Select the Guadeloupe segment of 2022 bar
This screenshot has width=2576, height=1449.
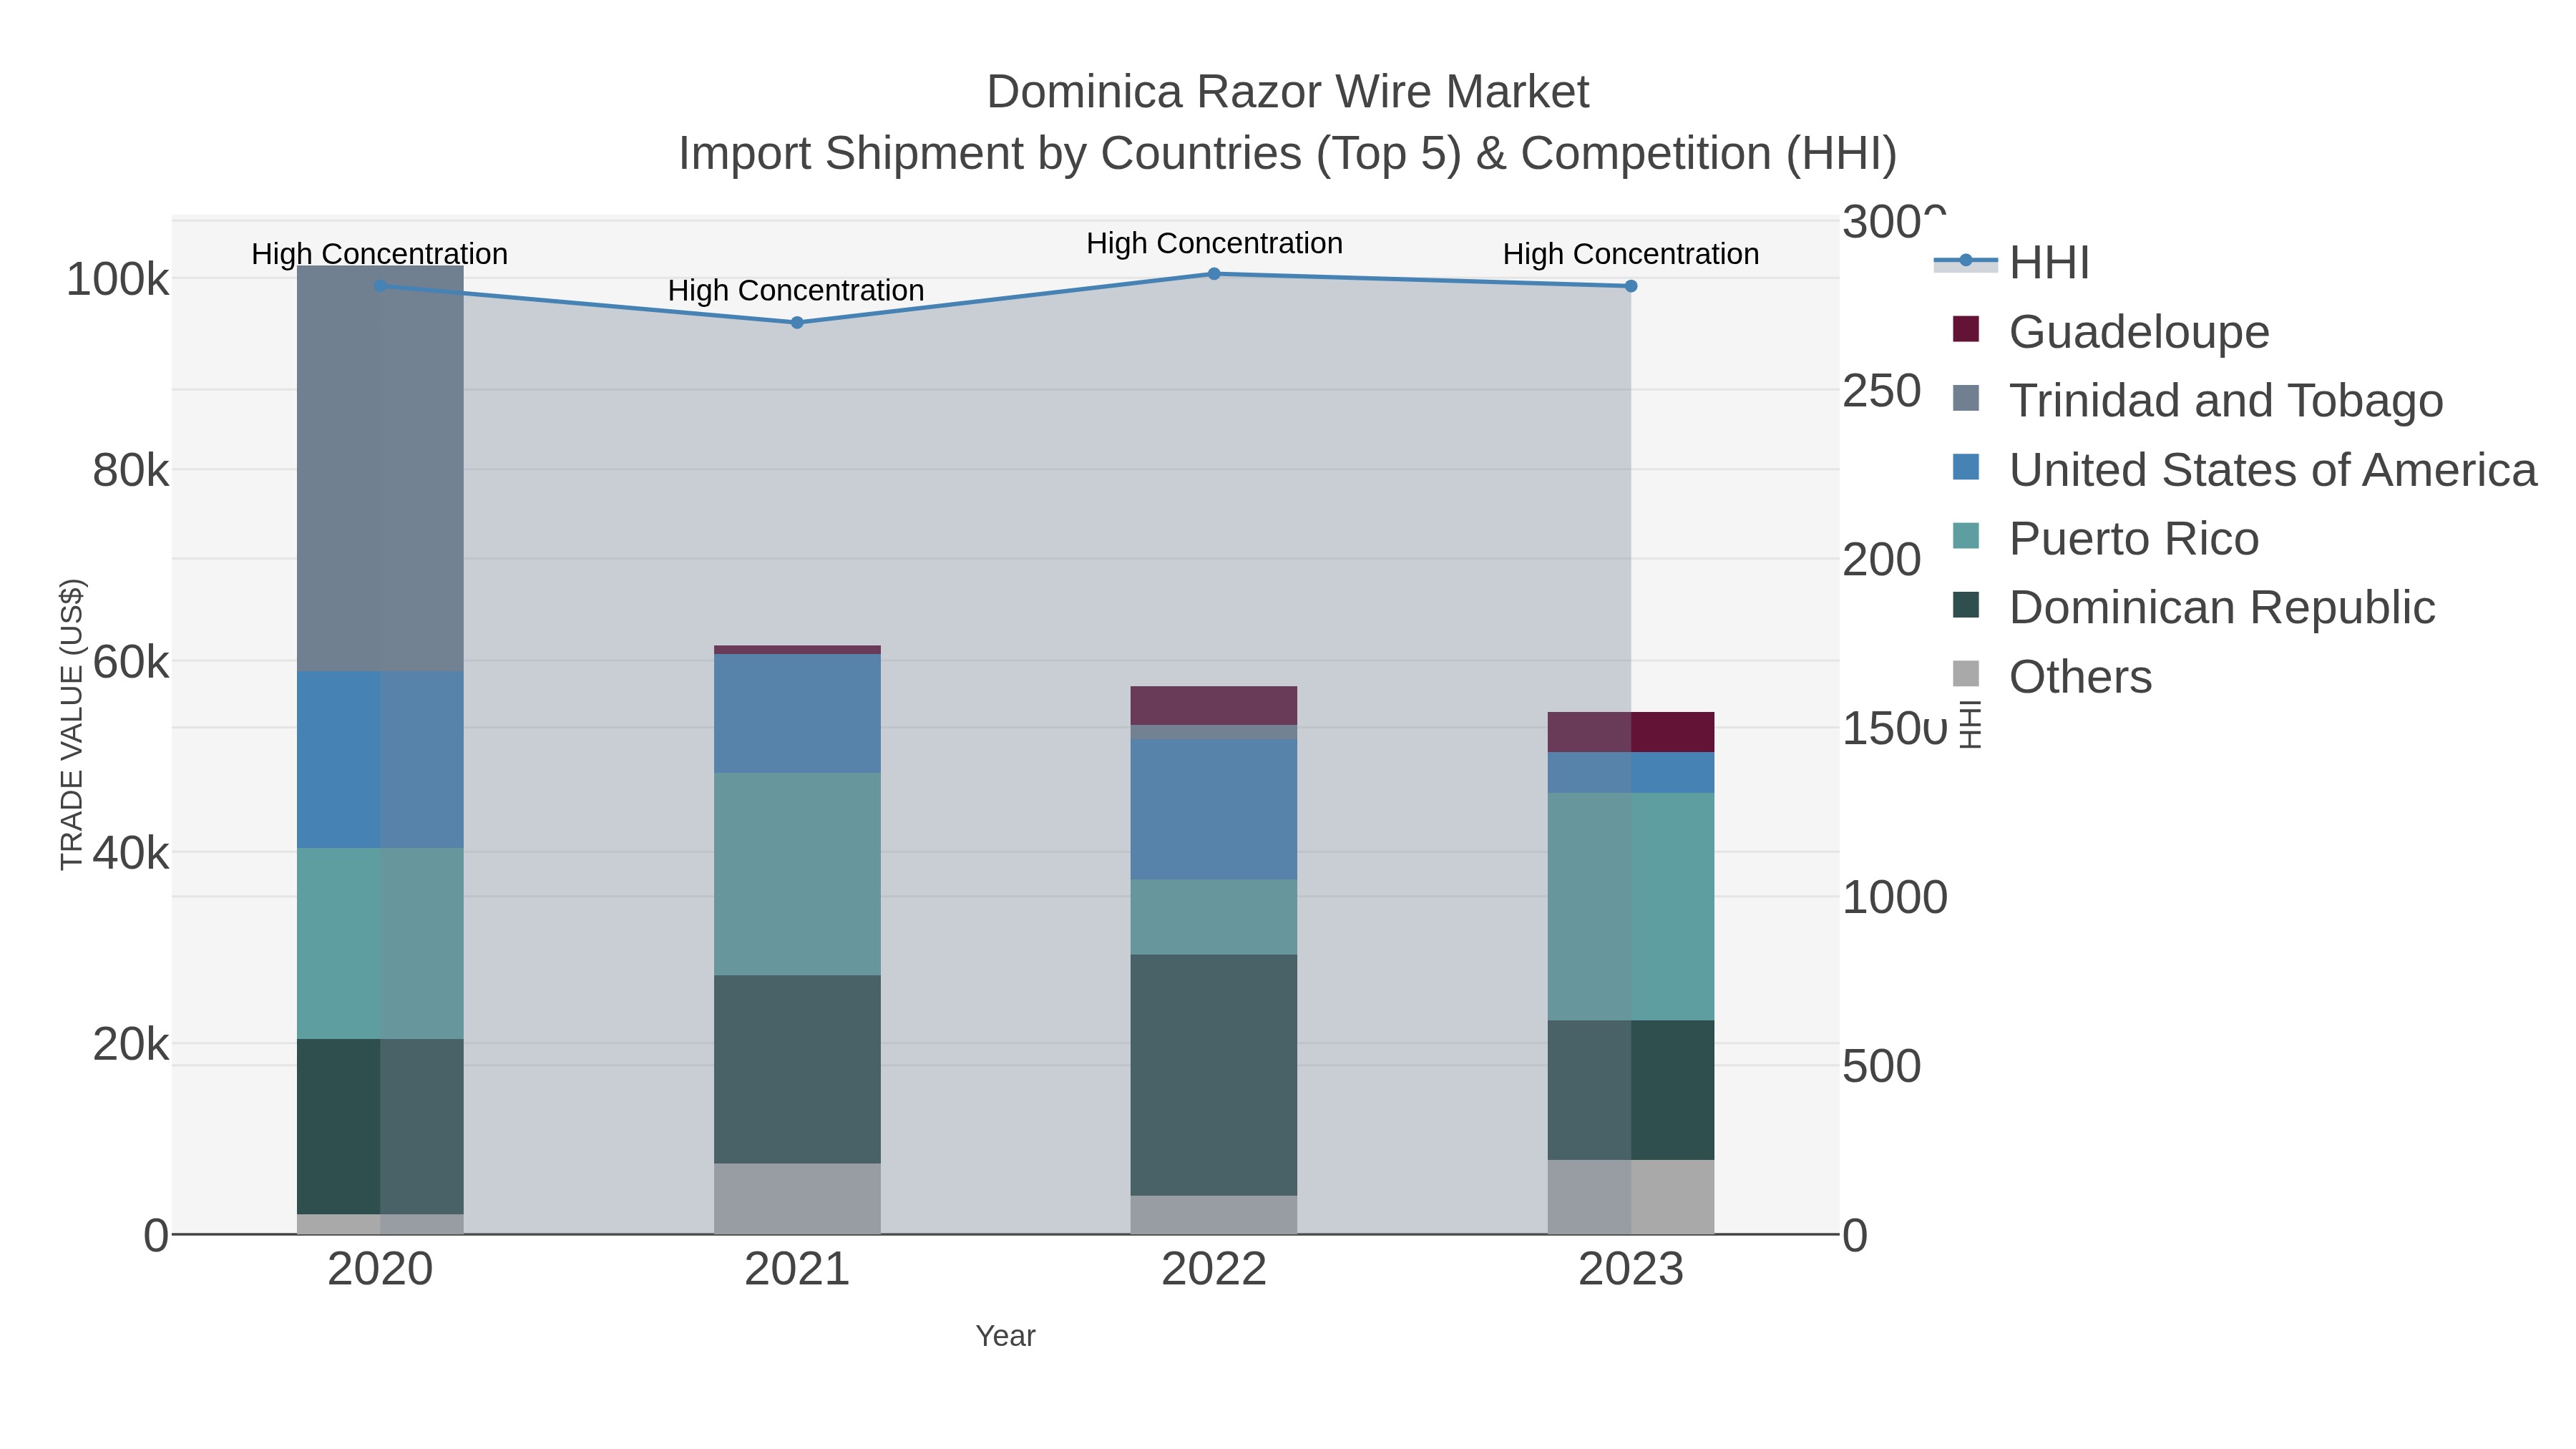pyautogui.click(x=1214, y=706)
